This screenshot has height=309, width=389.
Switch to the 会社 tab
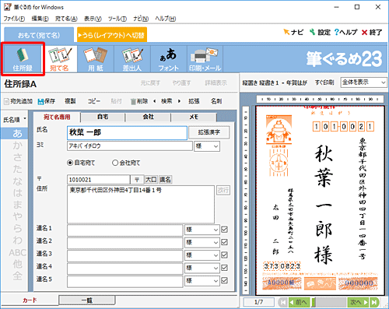pyautogui.click(x=148, y=117)
